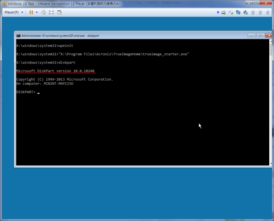Close the cmd.exe diskpart window
This screenshot has height=221, width=274.
[268, 35]
